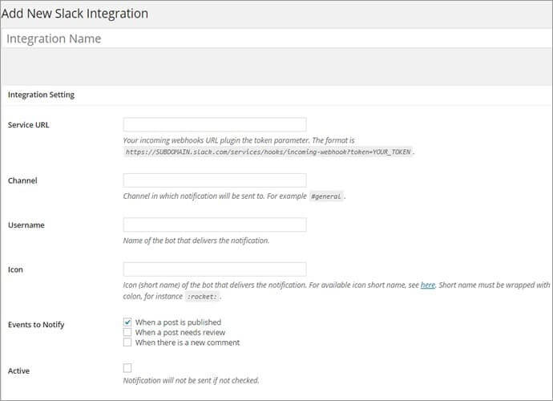The image size is (553, 401).
Task: Click the :rocket: example code
Action: coord(202,297)
